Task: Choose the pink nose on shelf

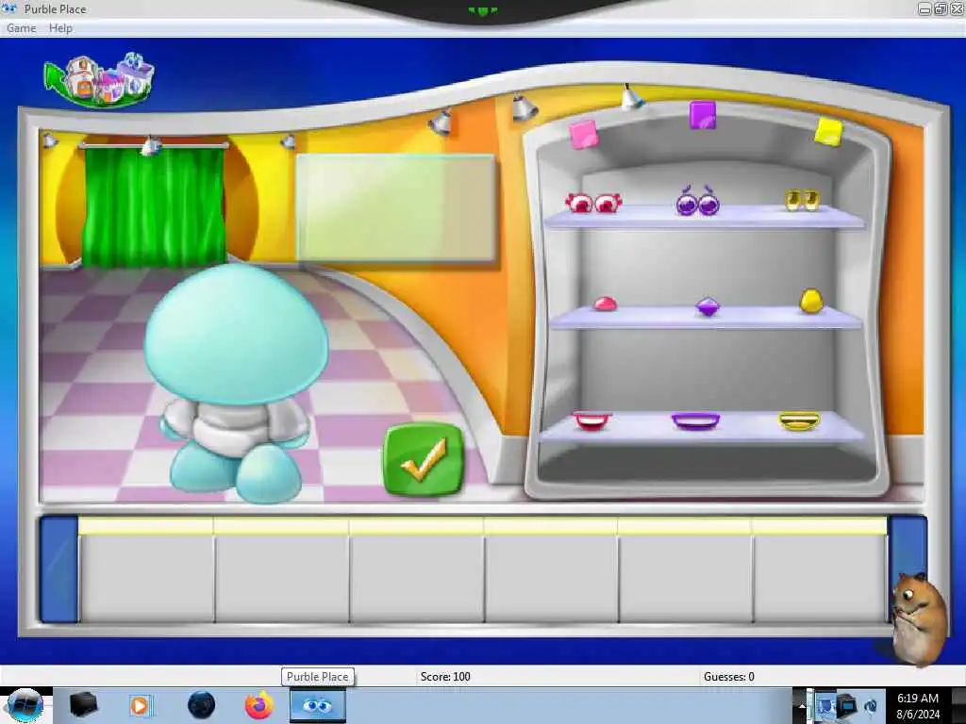Action: 605,304
